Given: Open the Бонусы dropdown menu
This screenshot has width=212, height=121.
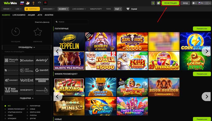Looking at the screenshot, I should coord(32,9).
